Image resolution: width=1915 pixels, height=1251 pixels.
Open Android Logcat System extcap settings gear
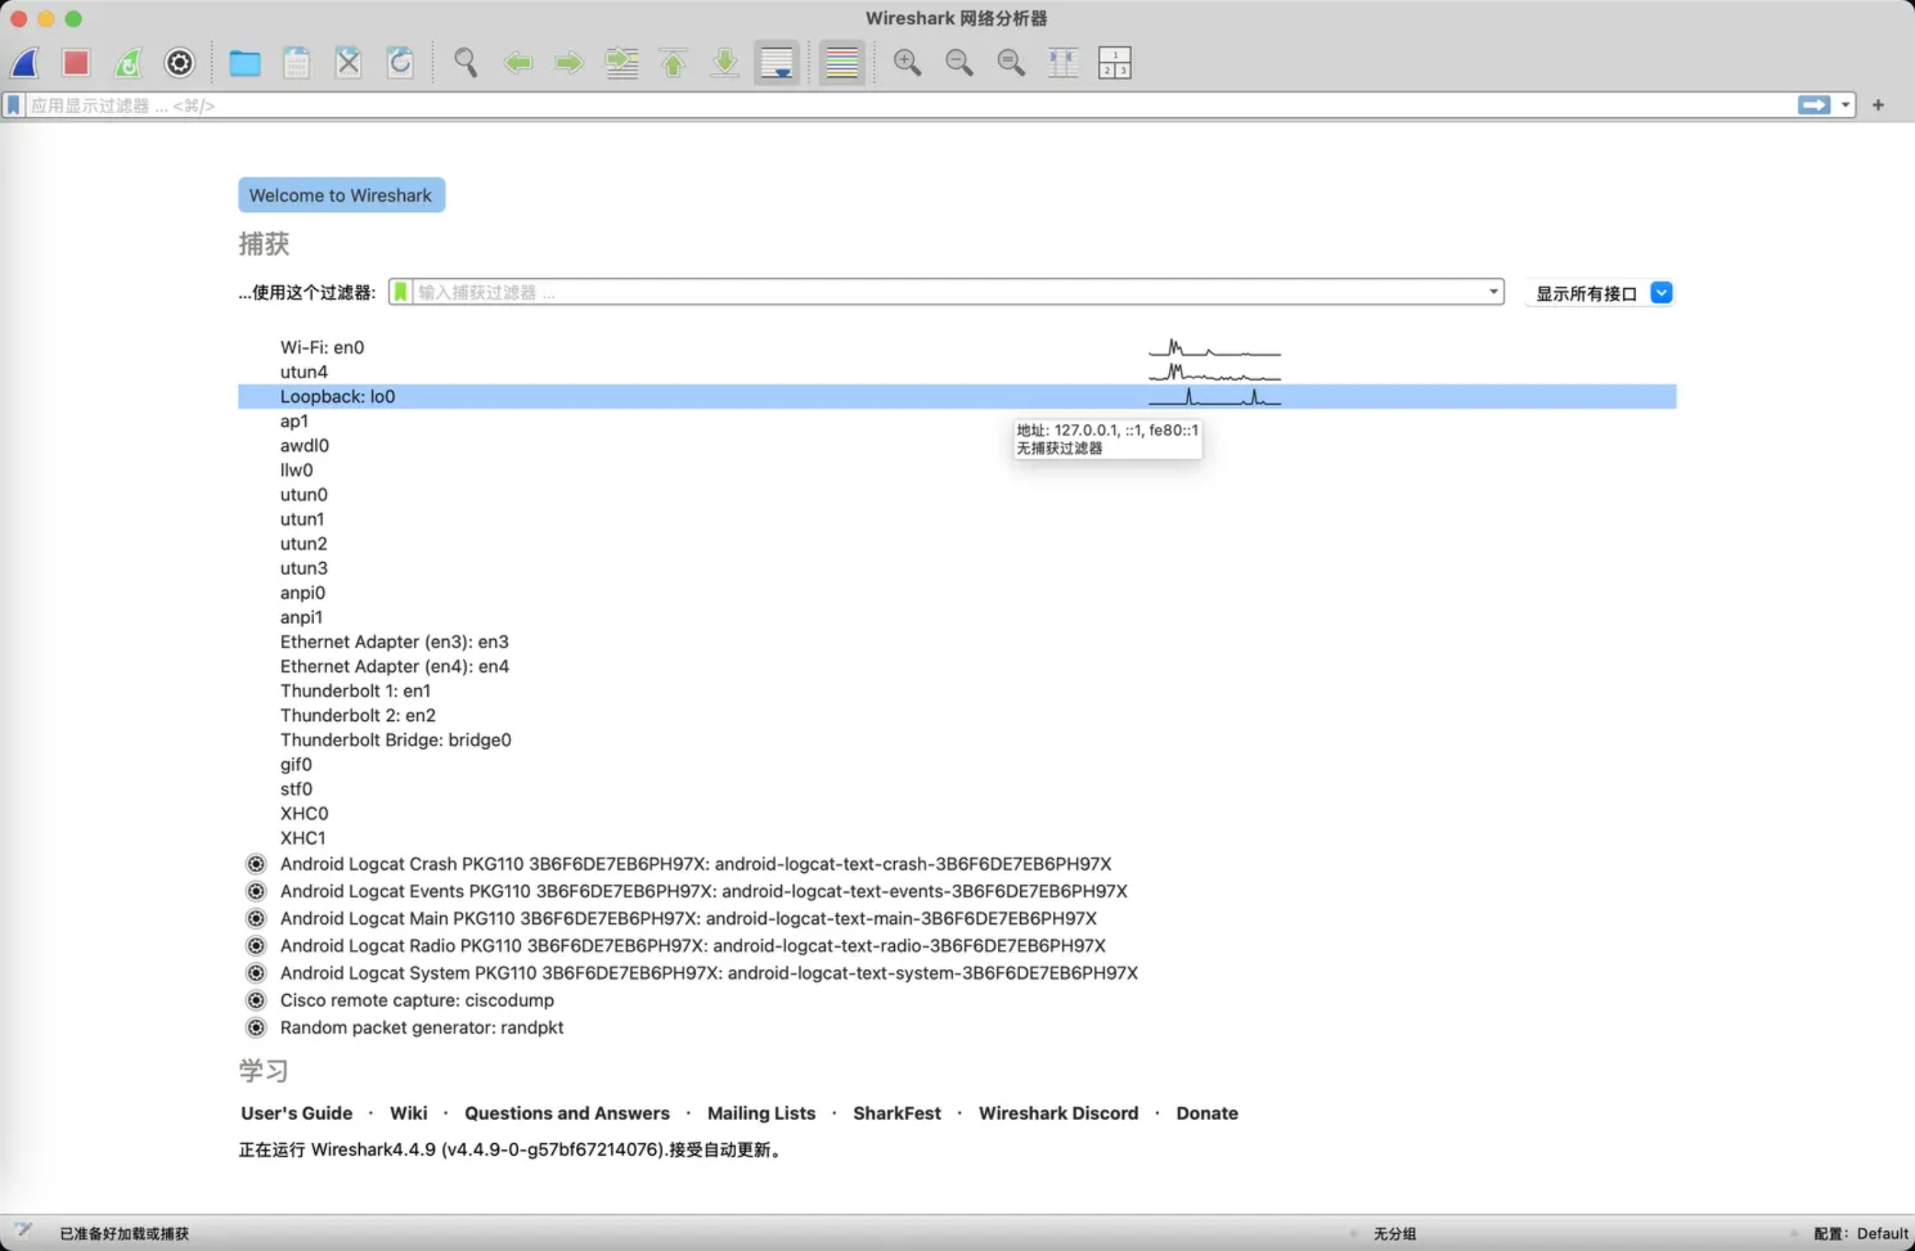coord(256,974)
